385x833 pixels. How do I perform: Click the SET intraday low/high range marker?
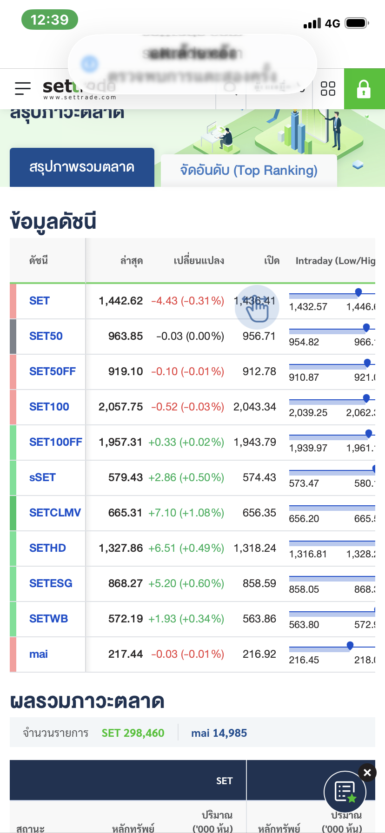[x=358, y=292]
